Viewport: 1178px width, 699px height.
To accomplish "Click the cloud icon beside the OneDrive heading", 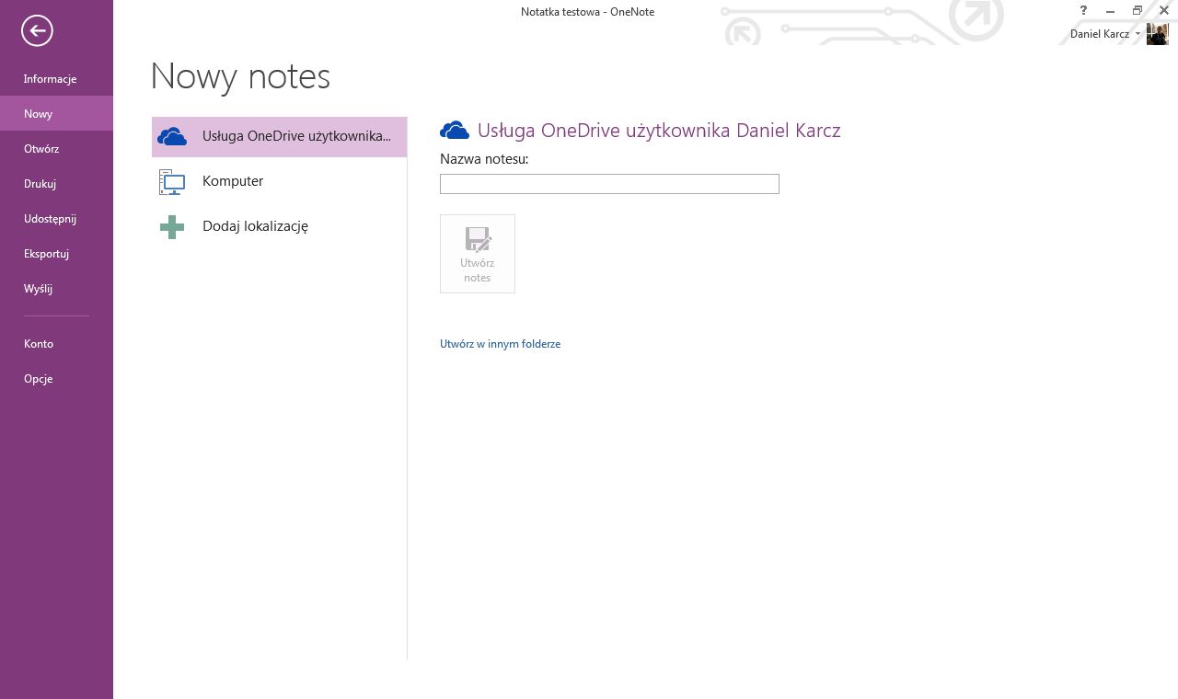I will (455, 131).
